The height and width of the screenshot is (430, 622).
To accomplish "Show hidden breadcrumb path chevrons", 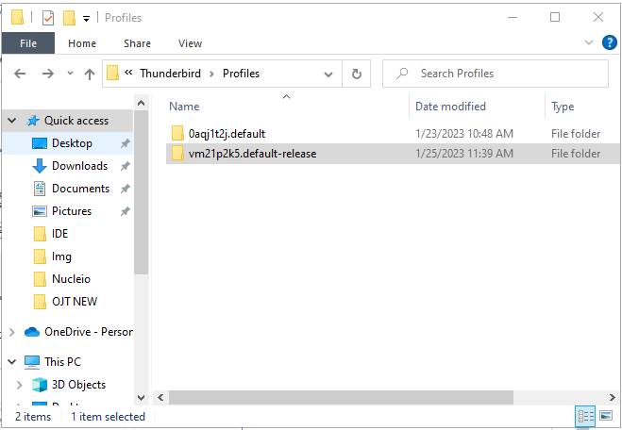I will click(128, 72).
